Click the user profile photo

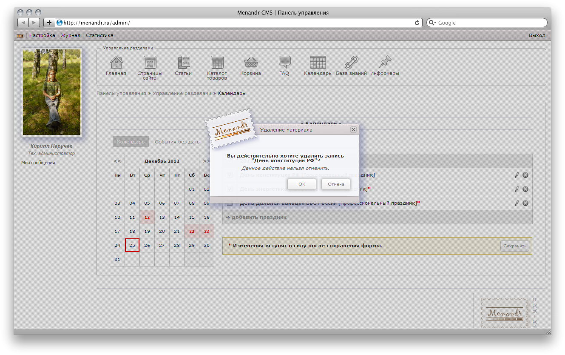pos(51,92)
